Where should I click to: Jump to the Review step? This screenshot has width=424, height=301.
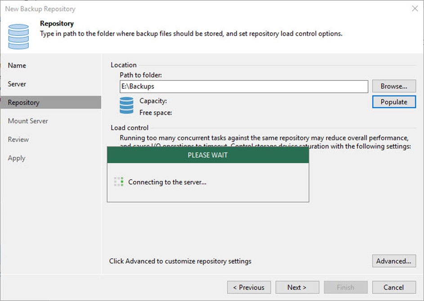coord(18,140)
